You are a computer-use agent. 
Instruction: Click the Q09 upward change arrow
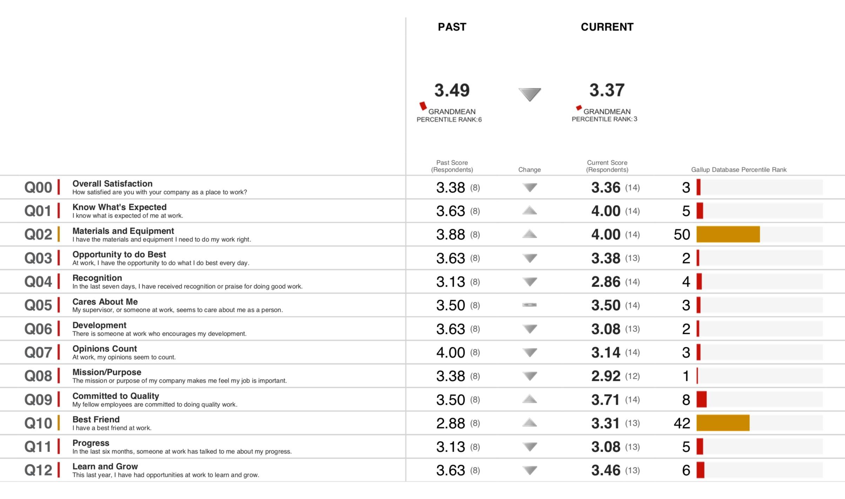(529, 399)
